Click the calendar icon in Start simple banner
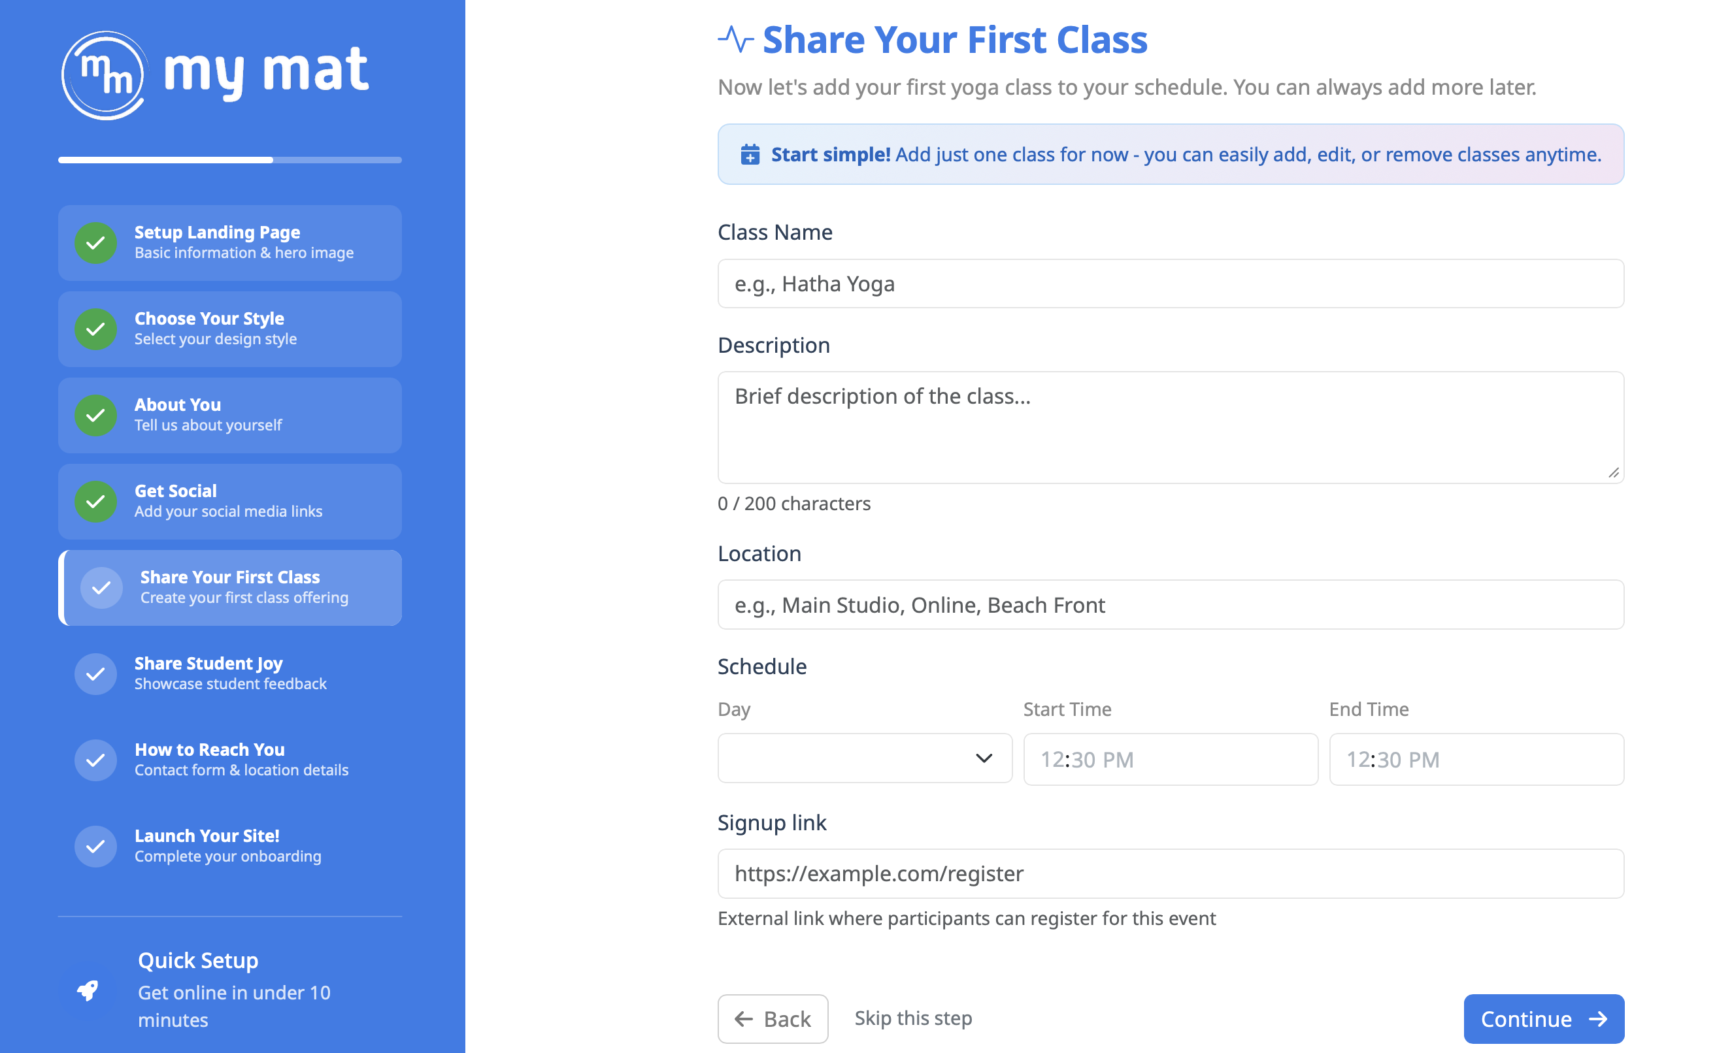Screen dimensions: 1732x1053 (x=750, y=155)
